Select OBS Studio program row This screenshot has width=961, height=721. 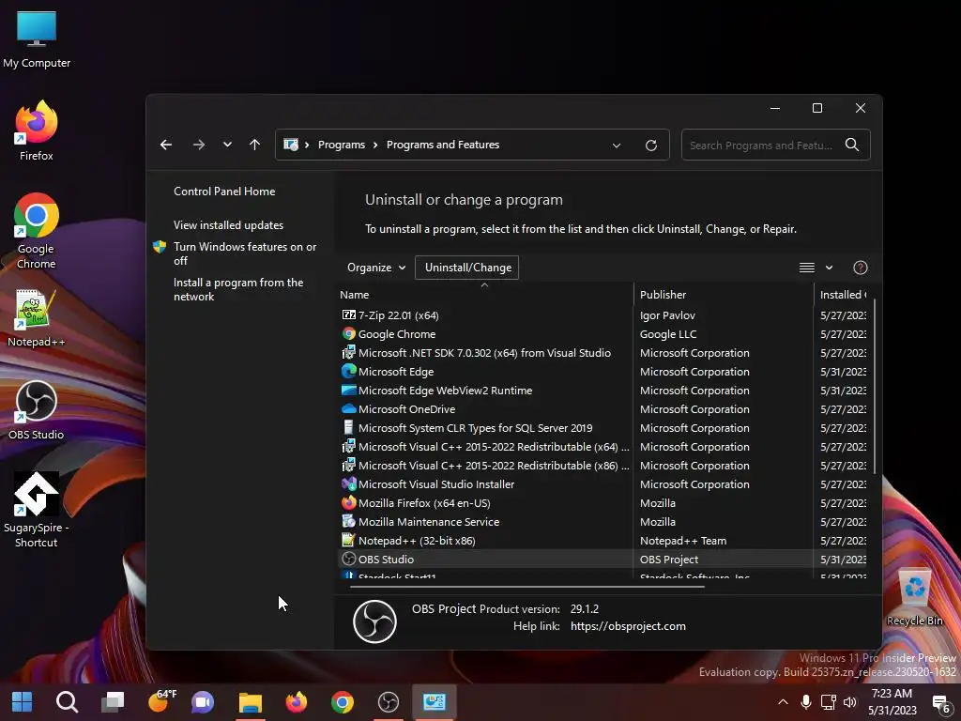tap(603, 560)
